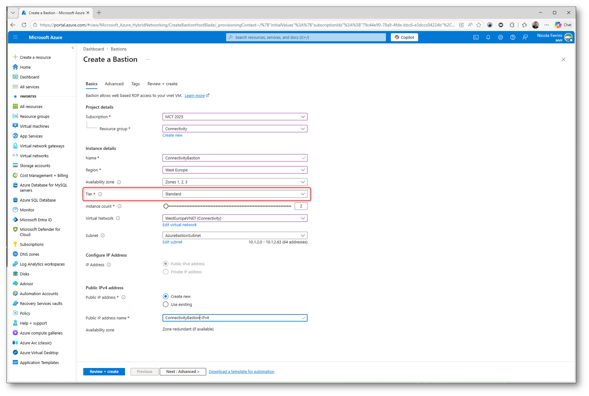Choose the Private IP address radio option
Screen dimensions: 589x396
(166, 272)
